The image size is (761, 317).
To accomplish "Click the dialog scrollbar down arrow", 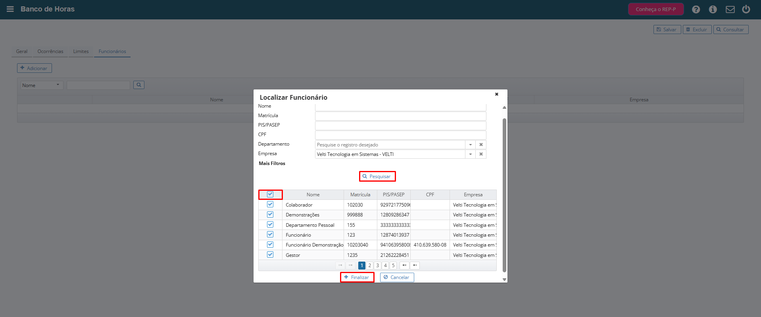I will click(504, 279).
